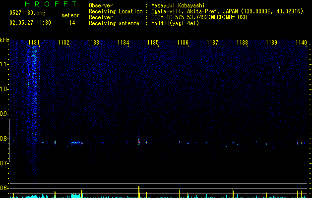Select the file name 05271130.png
The image size is (312, 198).
(27, 13)
